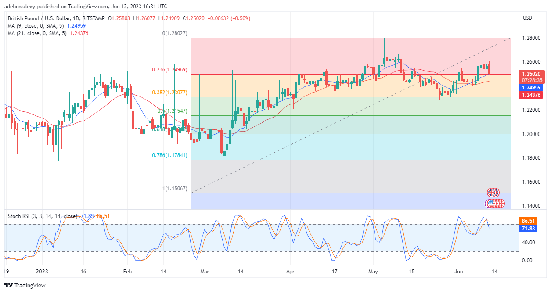Click the 1.14000 price axis label
This screenshot has height=293, width=551.
(x=530, y=206)
